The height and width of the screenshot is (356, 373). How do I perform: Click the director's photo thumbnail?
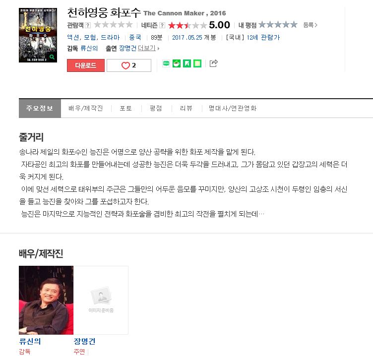[46, 300]
